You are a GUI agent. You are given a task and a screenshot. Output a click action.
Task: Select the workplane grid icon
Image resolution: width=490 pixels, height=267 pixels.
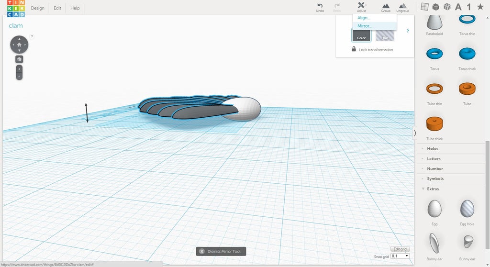pos(425,7)
